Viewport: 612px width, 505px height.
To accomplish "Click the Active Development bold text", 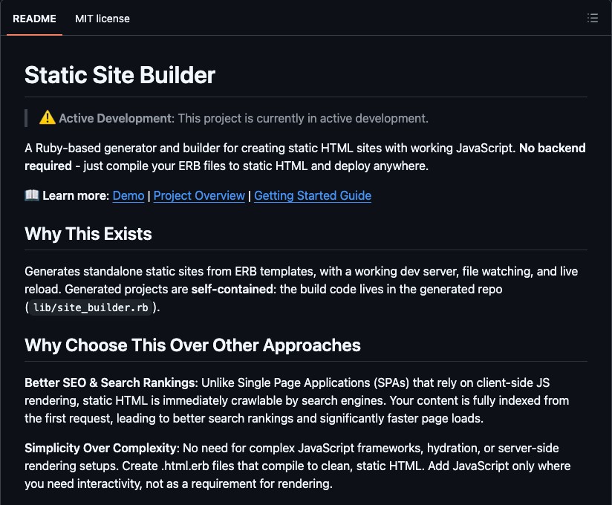I will point(115,118).
